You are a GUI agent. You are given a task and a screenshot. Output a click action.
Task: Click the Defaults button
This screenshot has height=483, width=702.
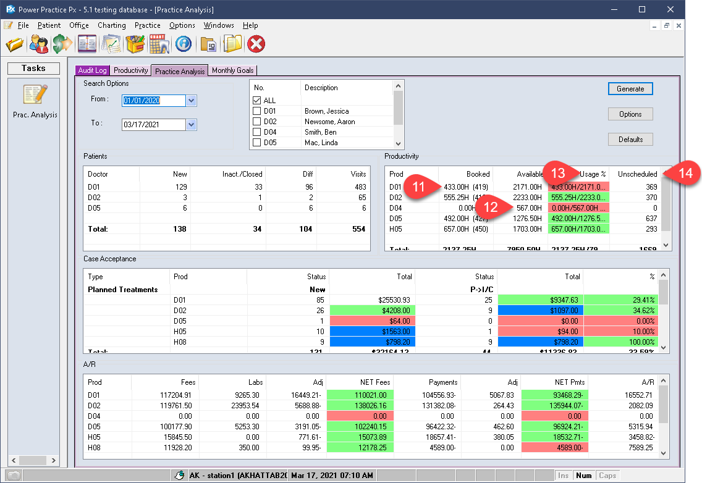(x=630, y=139)
